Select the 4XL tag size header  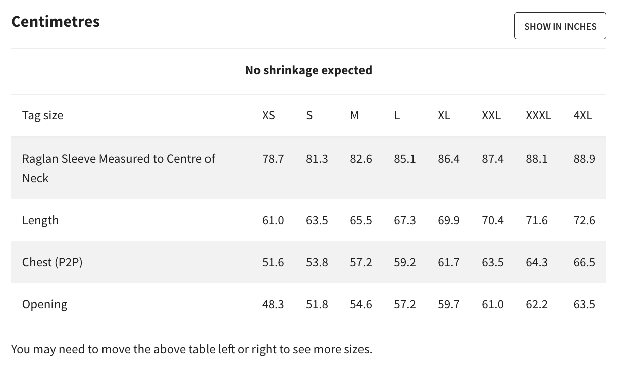click(x=583, y=115)
